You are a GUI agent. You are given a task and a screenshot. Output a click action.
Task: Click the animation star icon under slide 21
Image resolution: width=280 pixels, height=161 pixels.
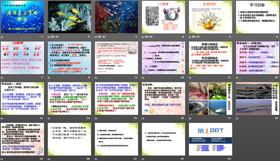pyautogui.click(x=96, y=159)
